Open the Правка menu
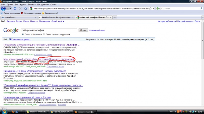The width and height of the screenshot is (204, 114). tap(10, 5)
